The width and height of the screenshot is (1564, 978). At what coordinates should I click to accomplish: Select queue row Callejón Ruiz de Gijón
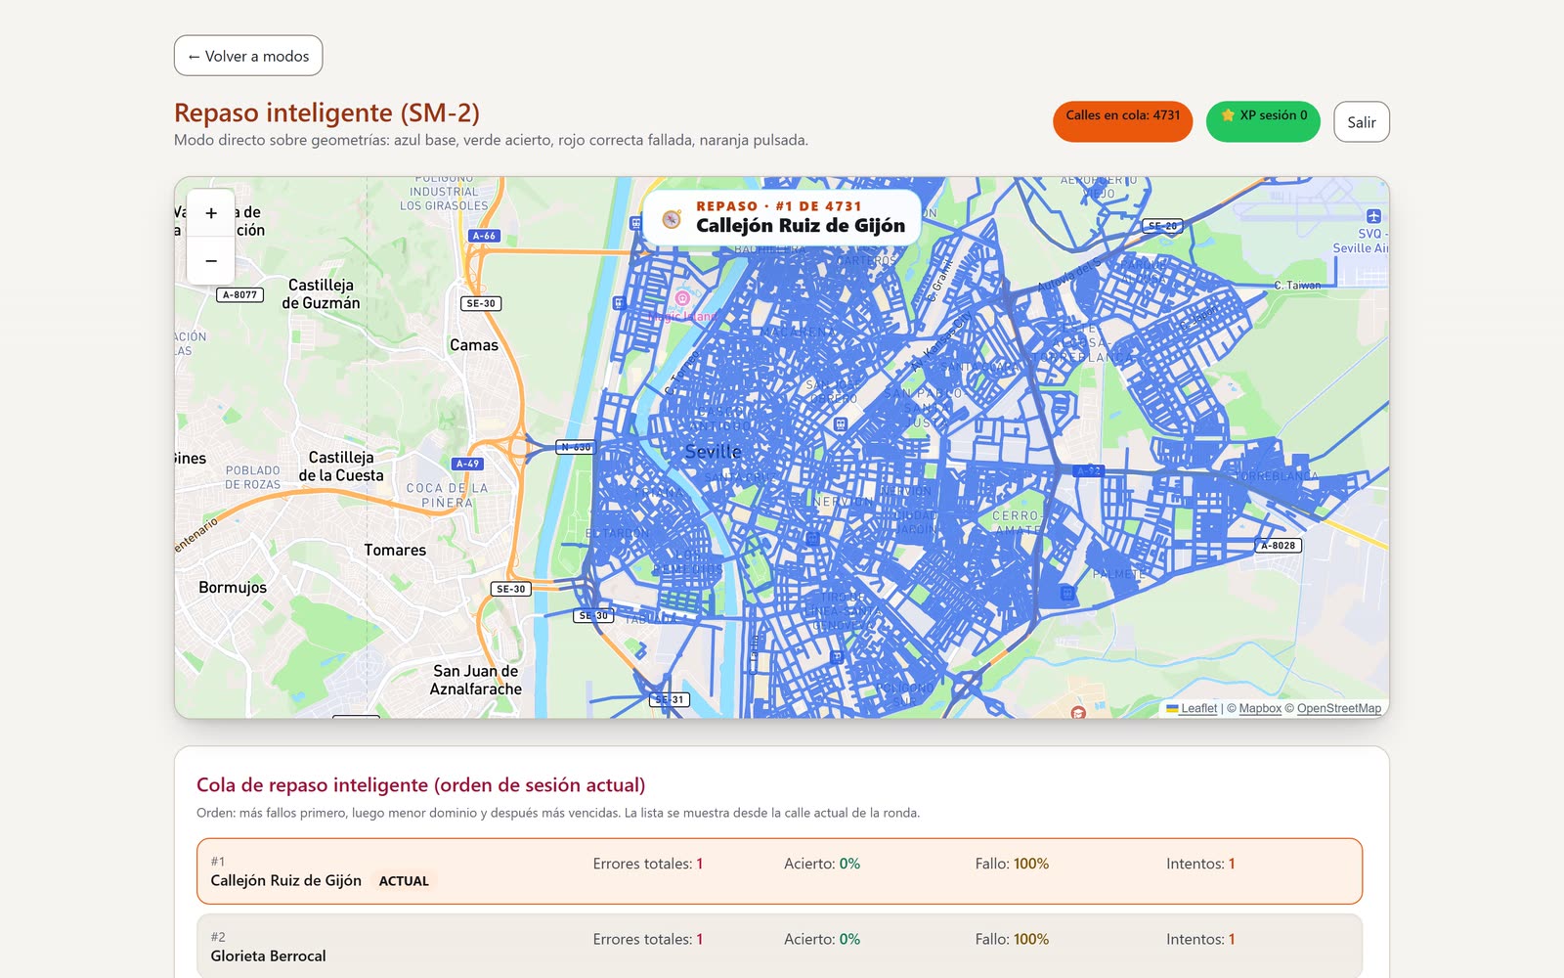779,871
